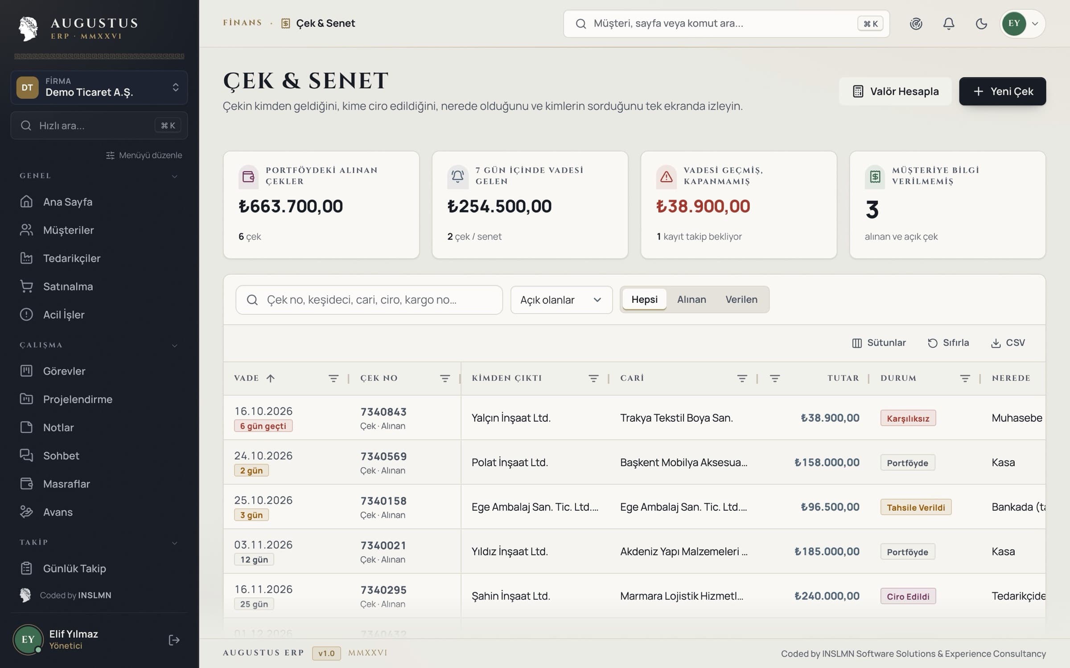This screenshot has height=668, width=1070.
Task: Click the Valör Hesapla button
Action: [x=895, y=91]
